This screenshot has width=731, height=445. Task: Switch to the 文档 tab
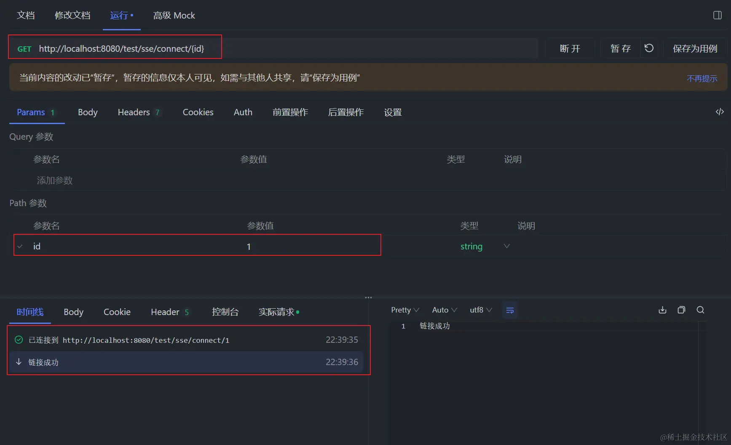[x=26, y=16]
